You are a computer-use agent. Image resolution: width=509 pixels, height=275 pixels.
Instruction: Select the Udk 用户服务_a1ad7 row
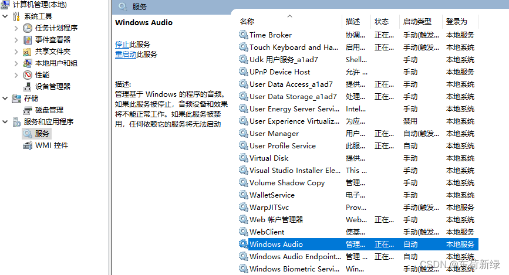tap(358, 59)
